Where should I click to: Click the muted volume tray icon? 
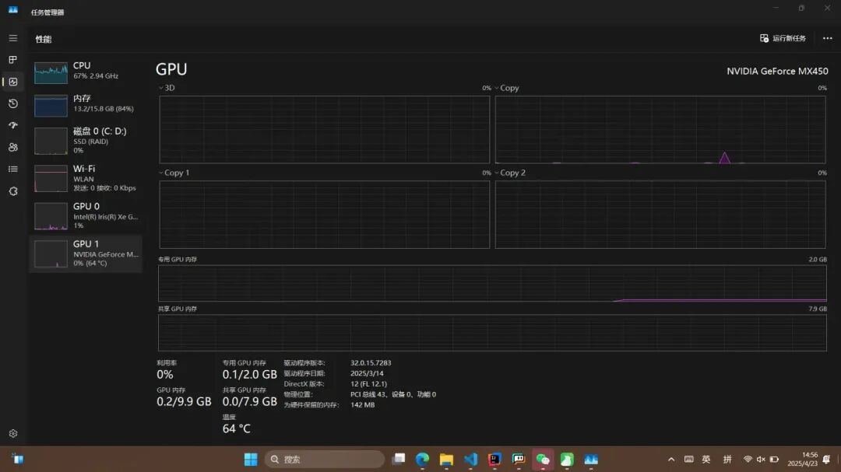[761, 459]
